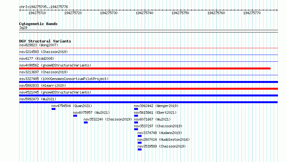Open the nsv3374748 (Audano2019) label
Screen dimensions: 287x162
[x=160, y=133]
